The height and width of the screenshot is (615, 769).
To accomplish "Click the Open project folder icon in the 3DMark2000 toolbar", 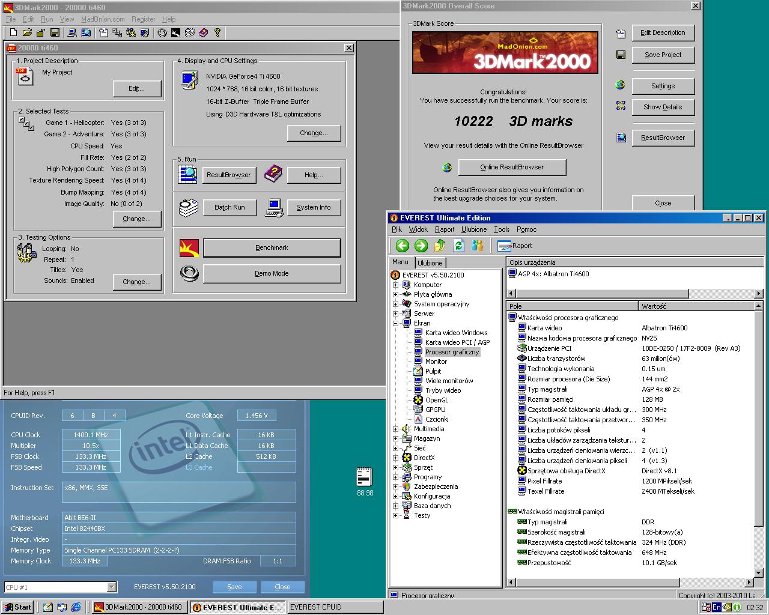I will (x=27, y=32).
